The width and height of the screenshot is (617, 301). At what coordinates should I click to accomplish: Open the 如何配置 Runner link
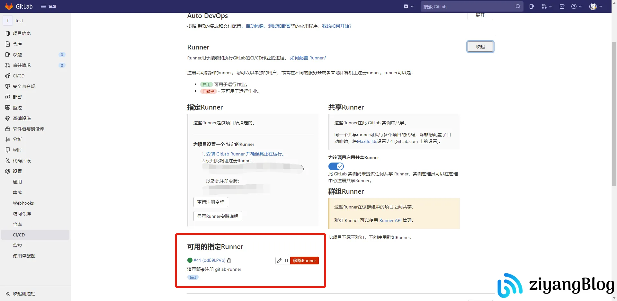308,58
